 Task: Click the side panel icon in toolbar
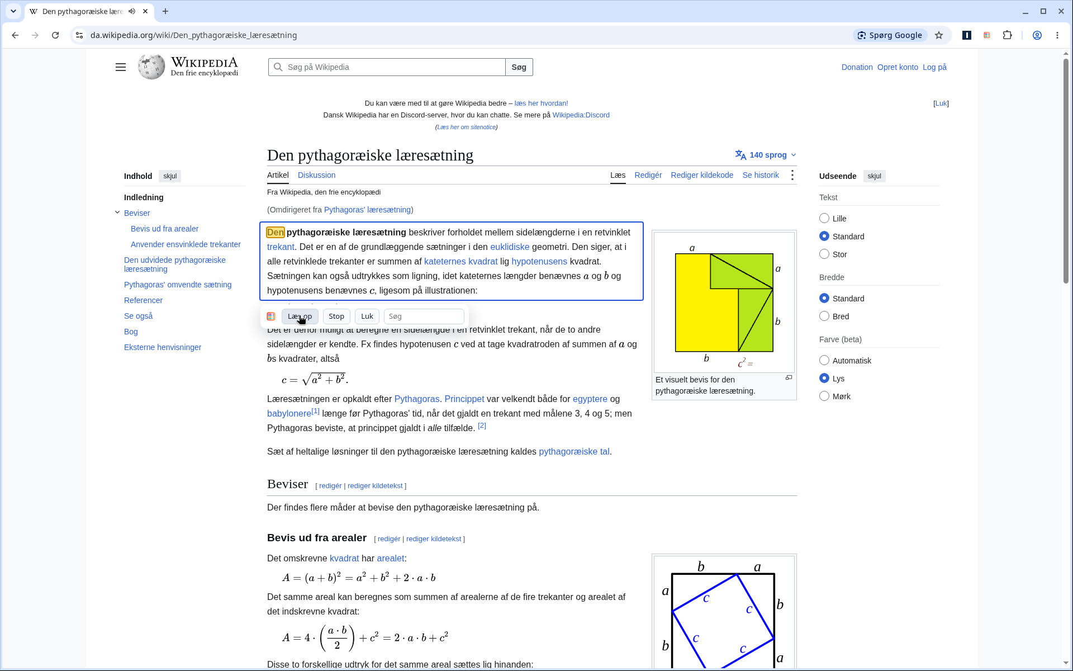967,35
